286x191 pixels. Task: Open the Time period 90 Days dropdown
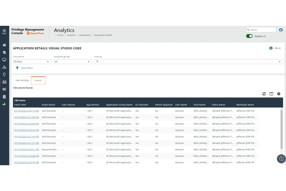click(x=32, y=62)
